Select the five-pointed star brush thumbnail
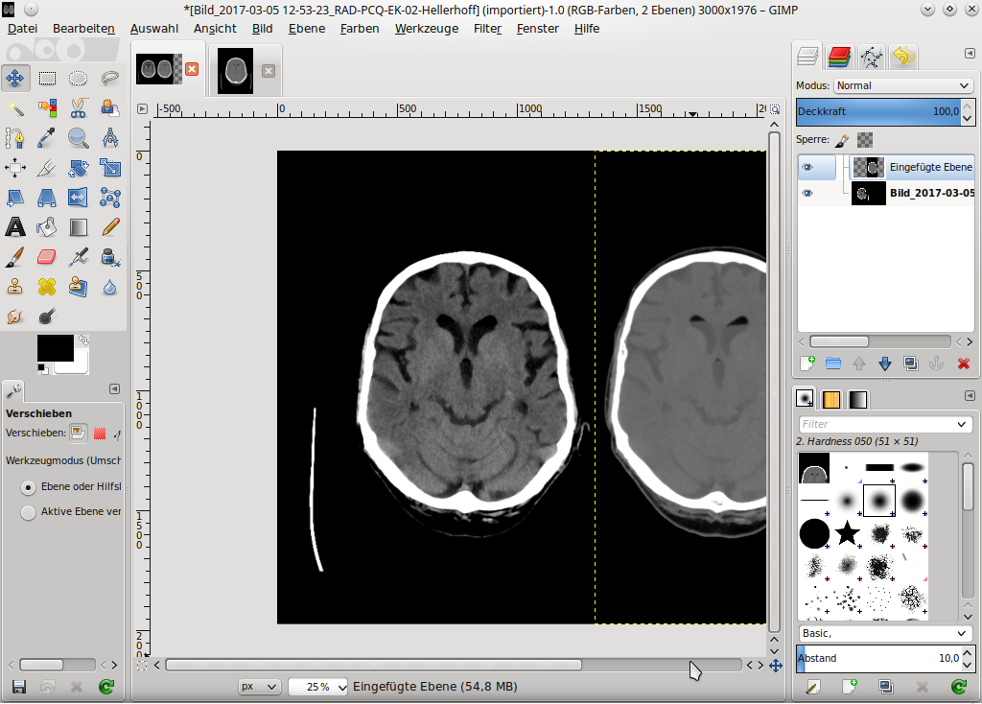The image size is (982, 704). [847, 533]
